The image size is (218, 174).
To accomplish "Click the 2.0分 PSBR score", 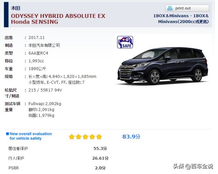I will (x=100, y=168).
